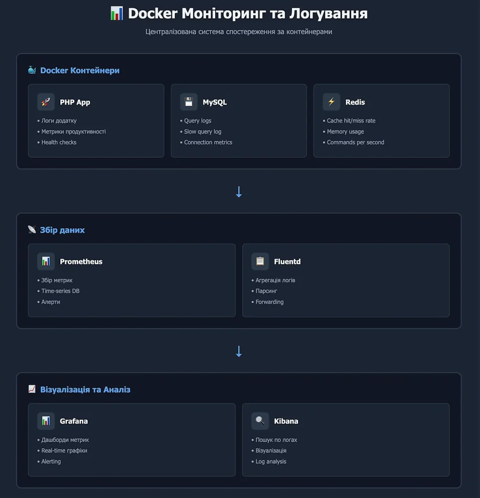Select Forwarding under the Fluentd card
The image size is (480, 498).
point(268,302)
